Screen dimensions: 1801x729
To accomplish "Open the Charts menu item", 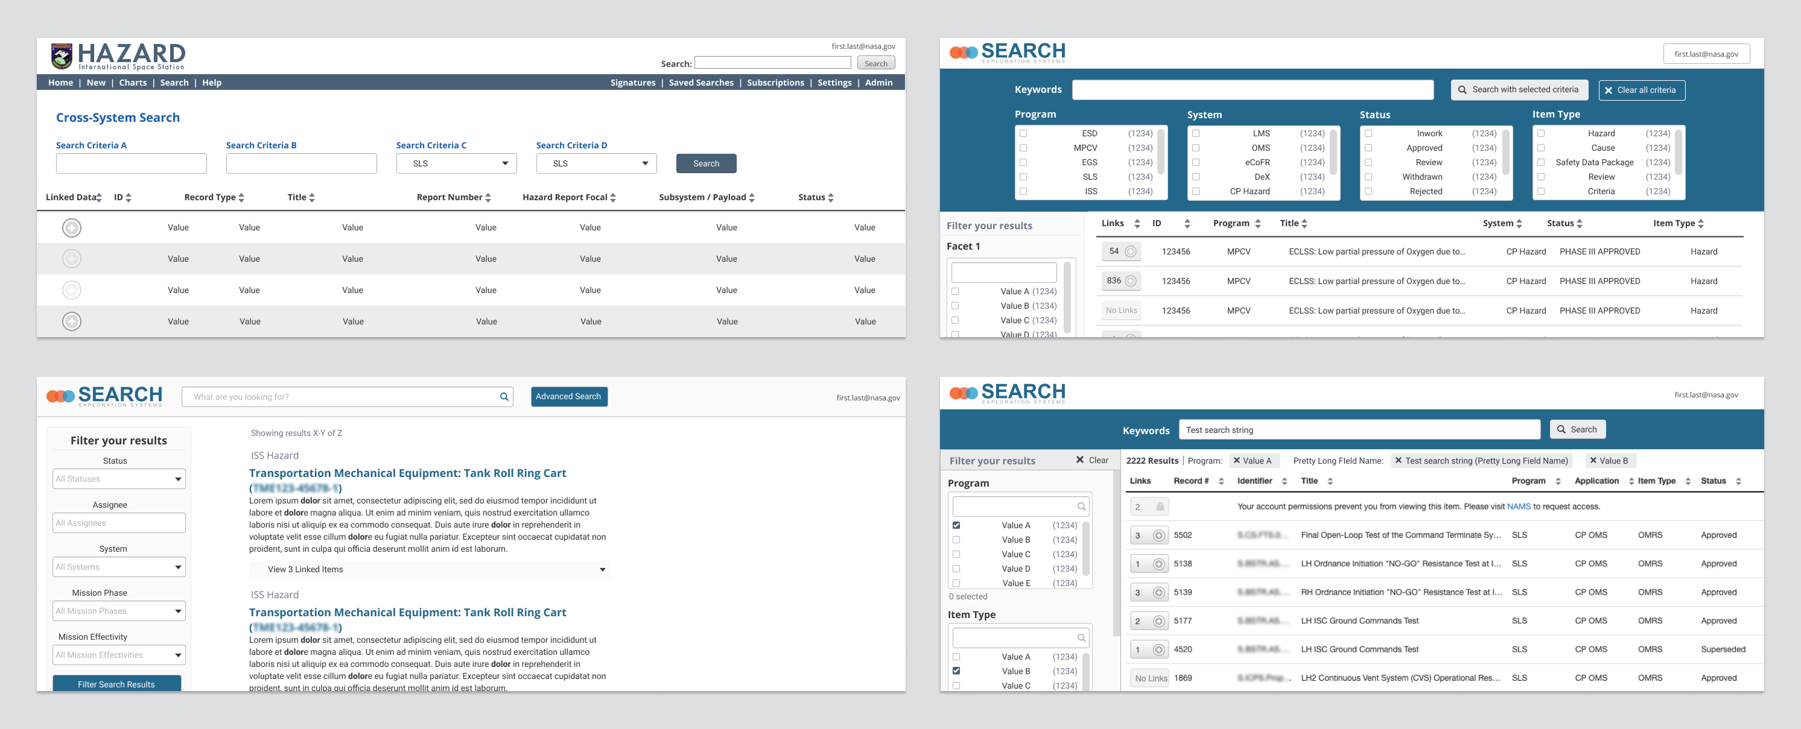I will point(133,83).
